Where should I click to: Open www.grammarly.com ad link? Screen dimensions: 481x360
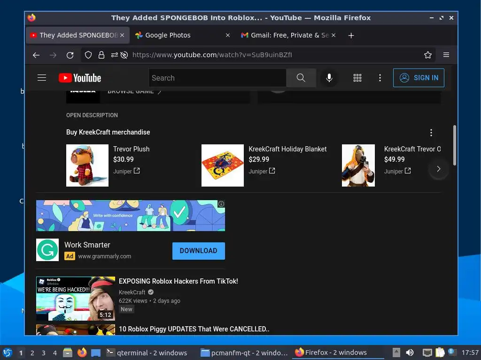point(105,256)
